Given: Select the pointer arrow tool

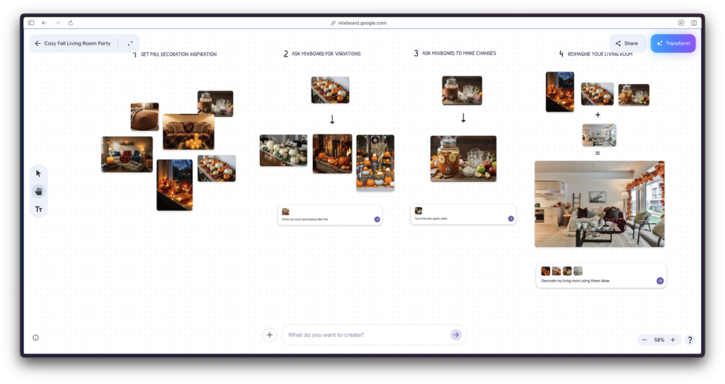Looking at the screenshot, I should (38, 173).
